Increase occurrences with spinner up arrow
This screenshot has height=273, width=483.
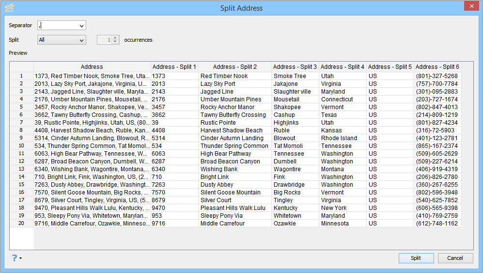[115, 38]
